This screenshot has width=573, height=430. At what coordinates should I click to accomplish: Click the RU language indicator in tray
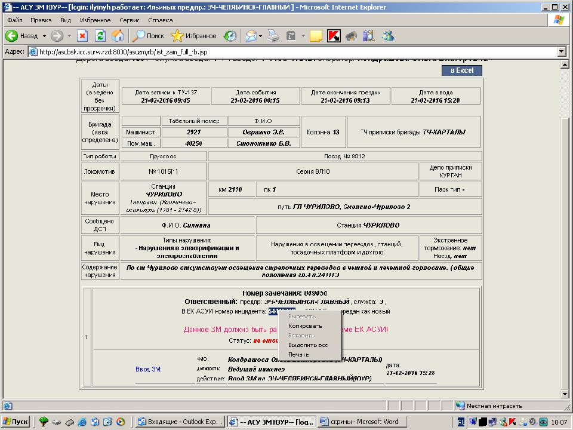point(461,422)
